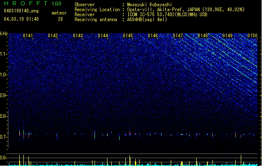Click the 0.9 kHz axis tick label

coord(3,95)
